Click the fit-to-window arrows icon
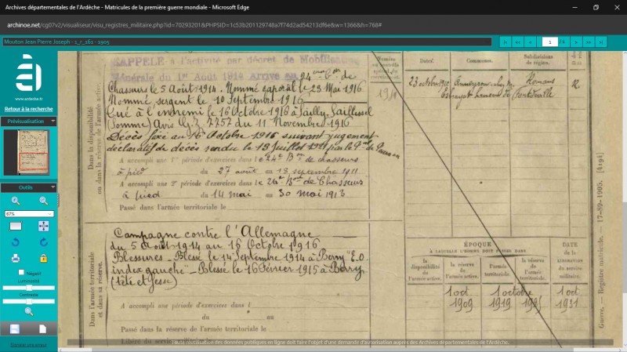This screenshot has height=352, width=627. pyautogui.click(x=44, y=226)
